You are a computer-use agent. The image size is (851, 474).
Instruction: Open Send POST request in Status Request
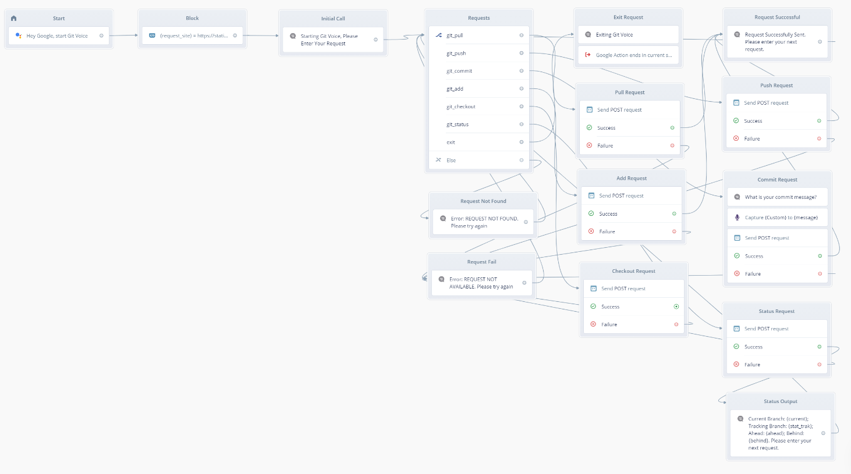pyautogui.click(x=777, y=329)
